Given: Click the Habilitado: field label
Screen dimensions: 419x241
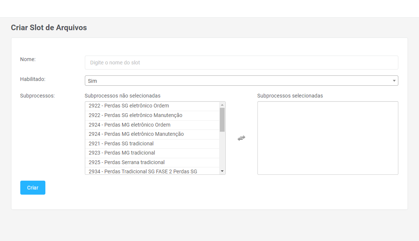Looking at the screenshot, I should click(x=33, y=79).
